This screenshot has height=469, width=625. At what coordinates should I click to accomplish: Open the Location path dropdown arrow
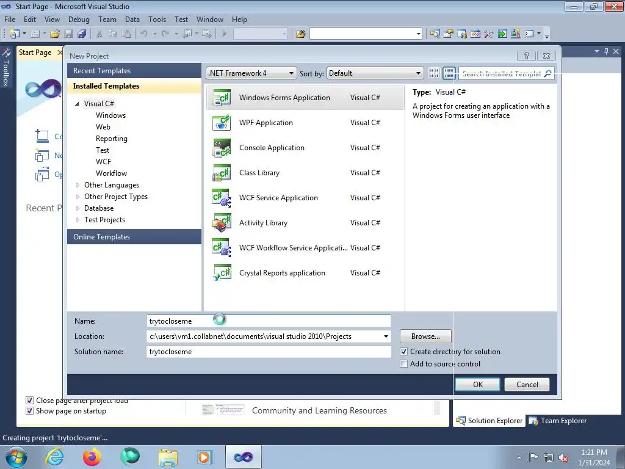point(386,336)
